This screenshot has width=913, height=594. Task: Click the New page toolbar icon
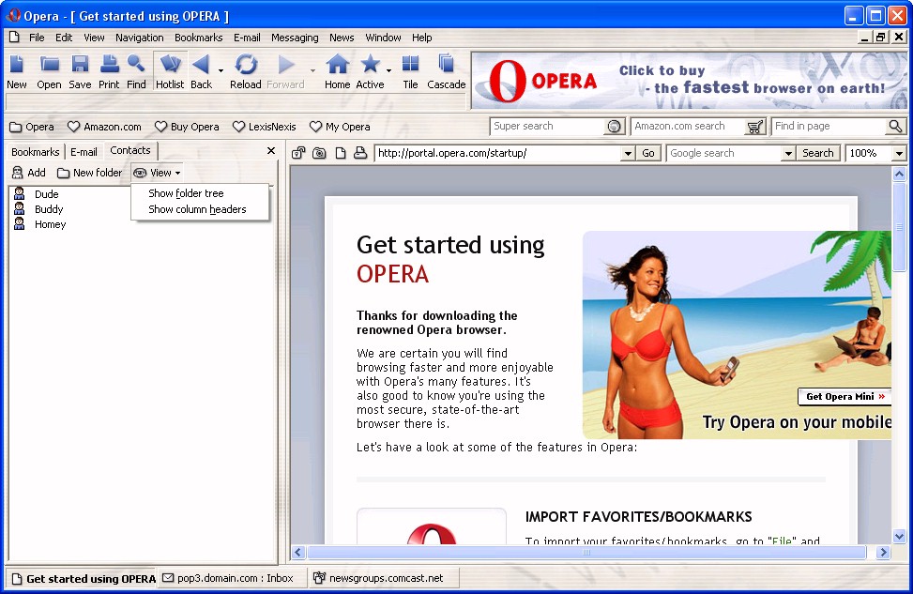coord(16,71)
